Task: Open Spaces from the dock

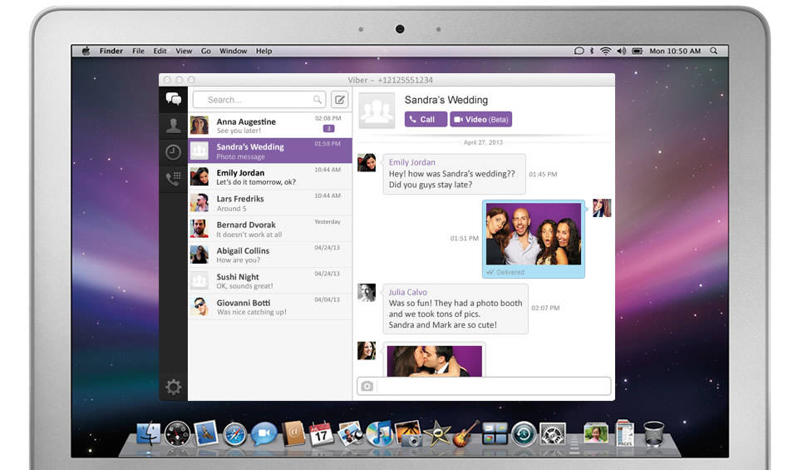Action: [495, 434]
